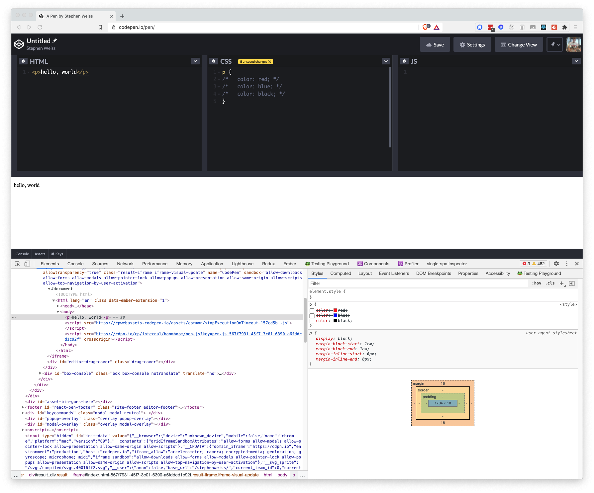Add new style rule plus icon
The width and height of the screenshot is (594, 493).
[562, 283]
